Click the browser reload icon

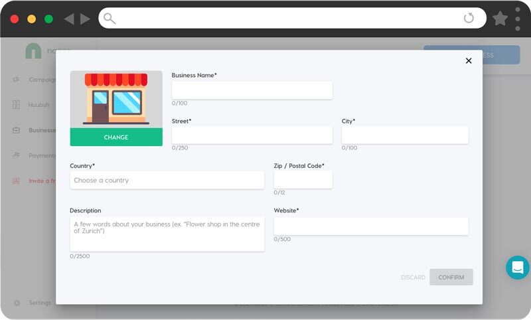pos(469,19)
